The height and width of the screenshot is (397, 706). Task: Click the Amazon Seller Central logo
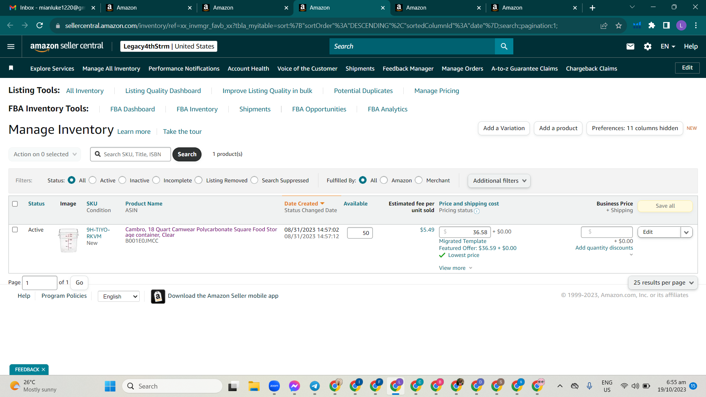pos(67,46)
